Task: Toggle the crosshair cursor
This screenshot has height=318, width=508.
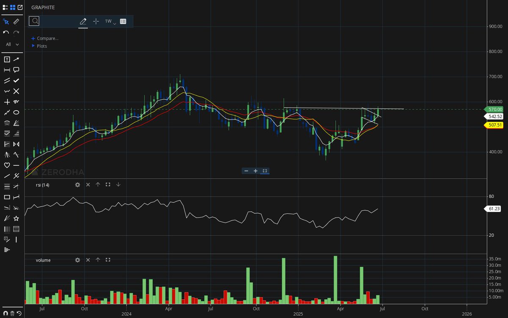Action: [96, 21]
